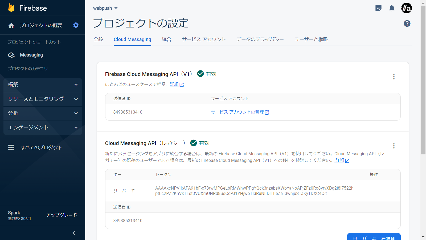The width and height of the screenshot is (426, 240).
Task: Click the home icon beside プロジェクトの概要
Action: pos(11,25)
